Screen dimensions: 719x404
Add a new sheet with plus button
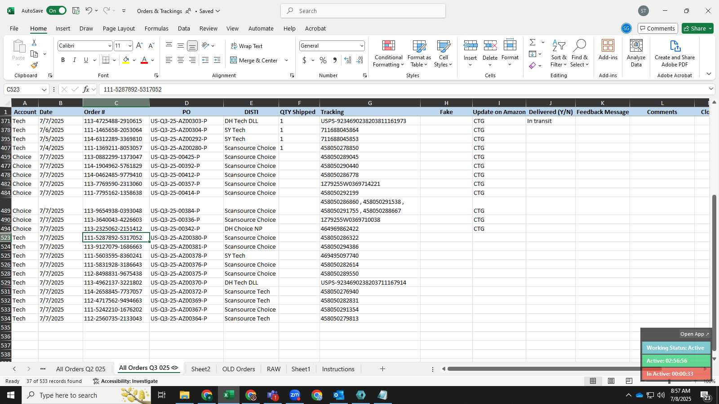(x=382, y=369)
